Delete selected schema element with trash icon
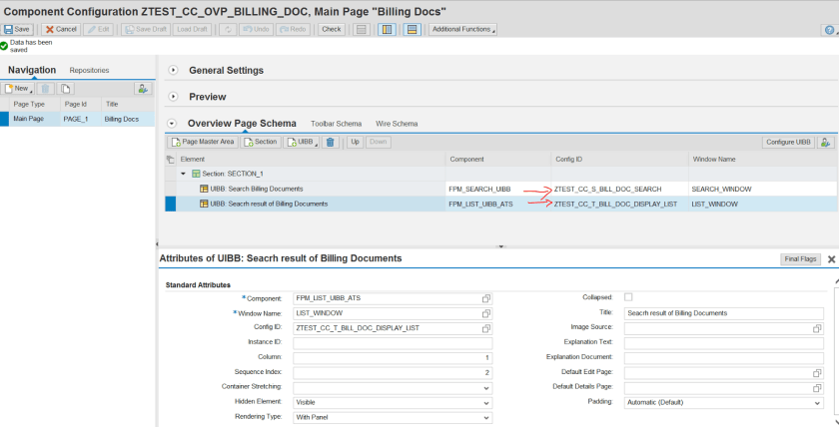 pyautogui.click(x=331, y=143)
